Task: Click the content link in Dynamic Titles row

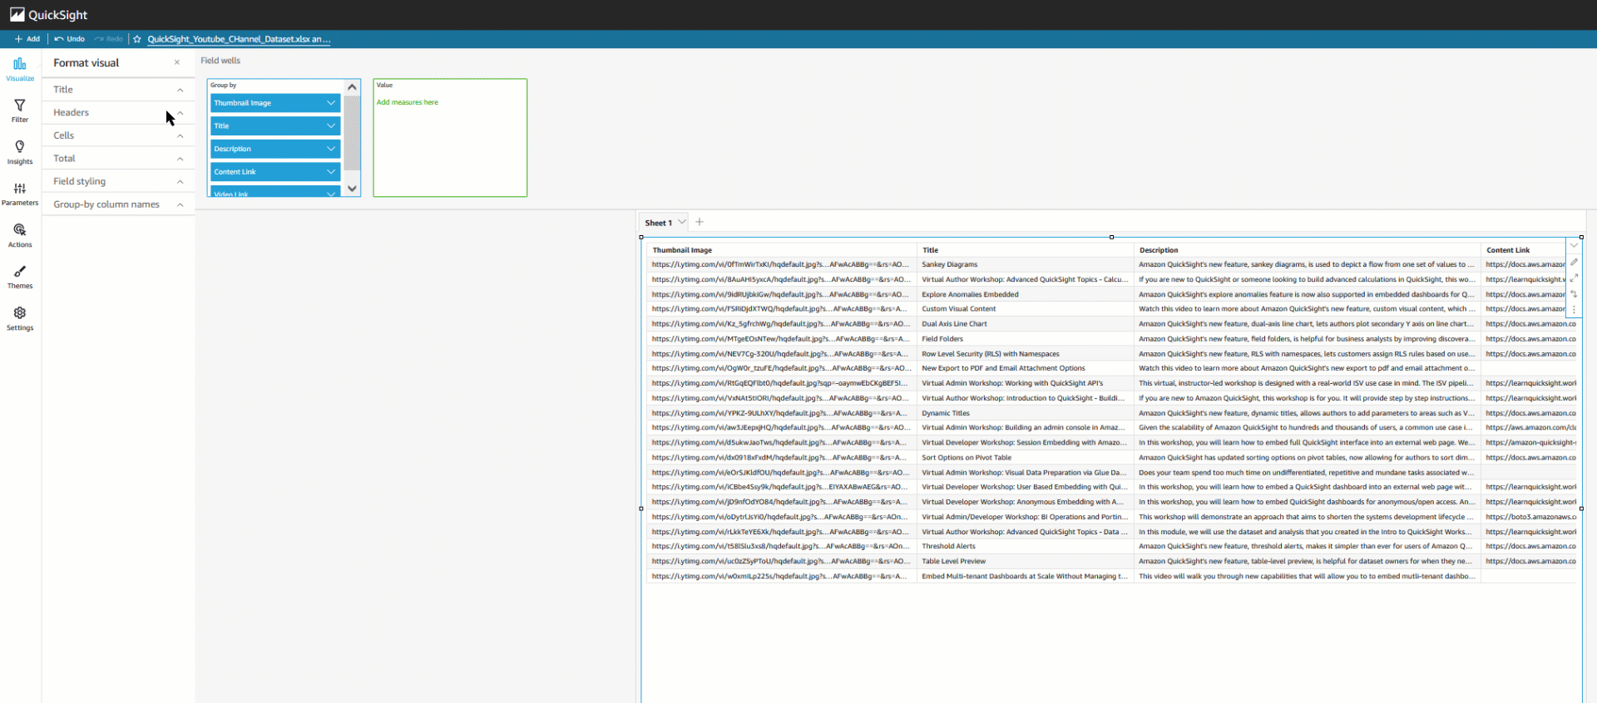Action: click(x=1530, y=413)
